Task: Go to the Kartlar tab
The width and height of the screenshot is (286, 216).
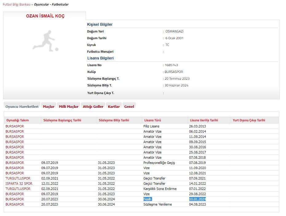Action: coord(114,107)
